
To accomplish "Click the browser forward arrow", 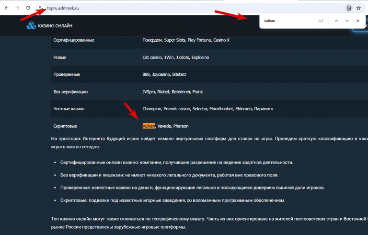I will (x=17, y=8).
